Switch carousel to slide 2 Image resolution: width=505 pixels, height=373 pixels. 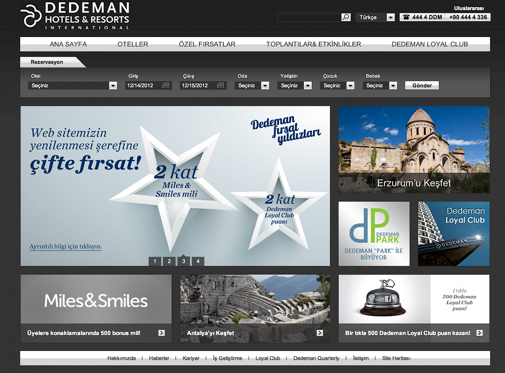coord(169,261)
